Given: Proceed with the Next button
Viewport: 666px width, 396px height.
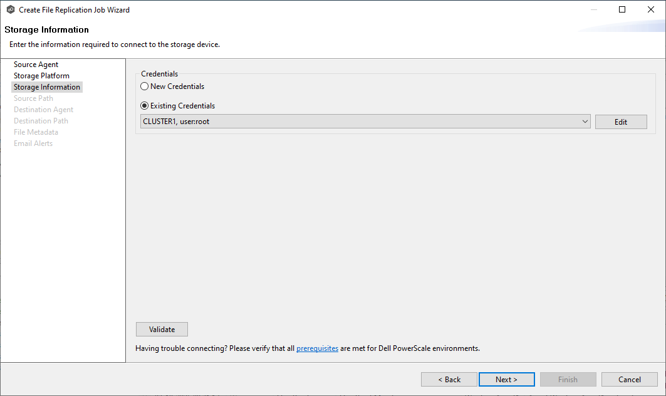Looking at the screenshot, I should (x=506, y=380).
